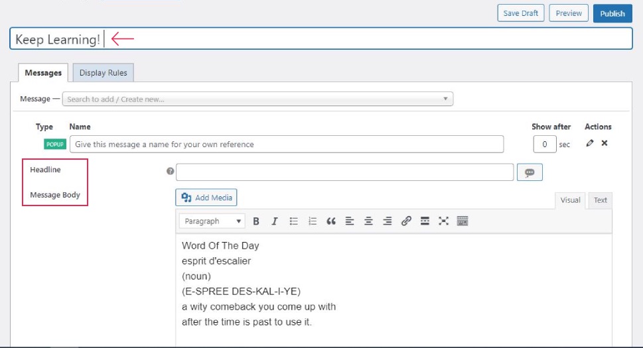Click the 'Name' column header
The width and height of the screenshot is (643, 348).
point(80,127)
